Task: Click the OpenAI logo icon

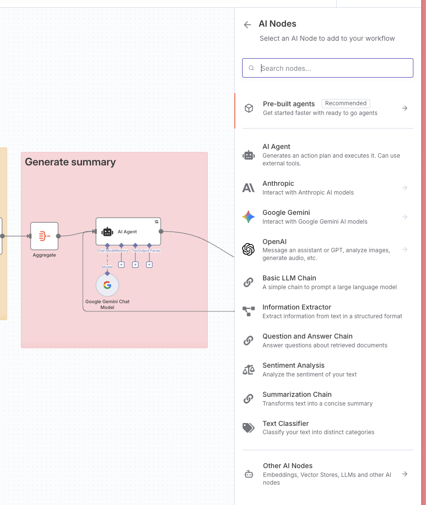Action: [x=248, y=249]
